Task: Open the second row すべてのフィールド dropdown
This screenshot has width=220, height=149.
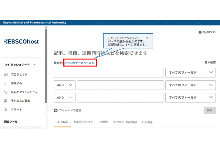Action: 190,85
